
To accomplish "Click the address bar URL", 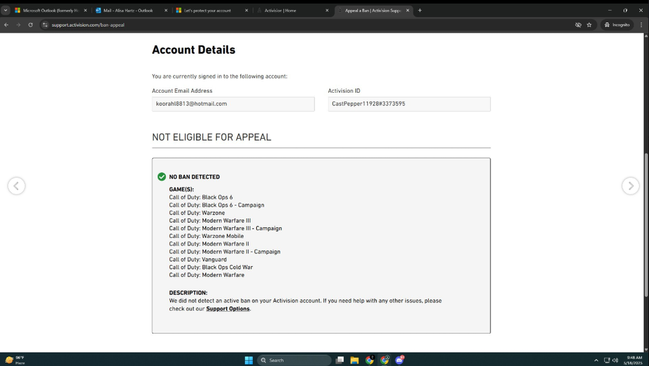I will coord(88,25).
